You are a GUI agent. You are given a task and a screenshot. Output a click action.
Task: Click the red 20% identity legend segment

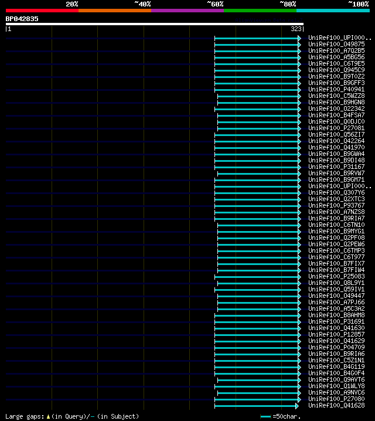[42, 11]
